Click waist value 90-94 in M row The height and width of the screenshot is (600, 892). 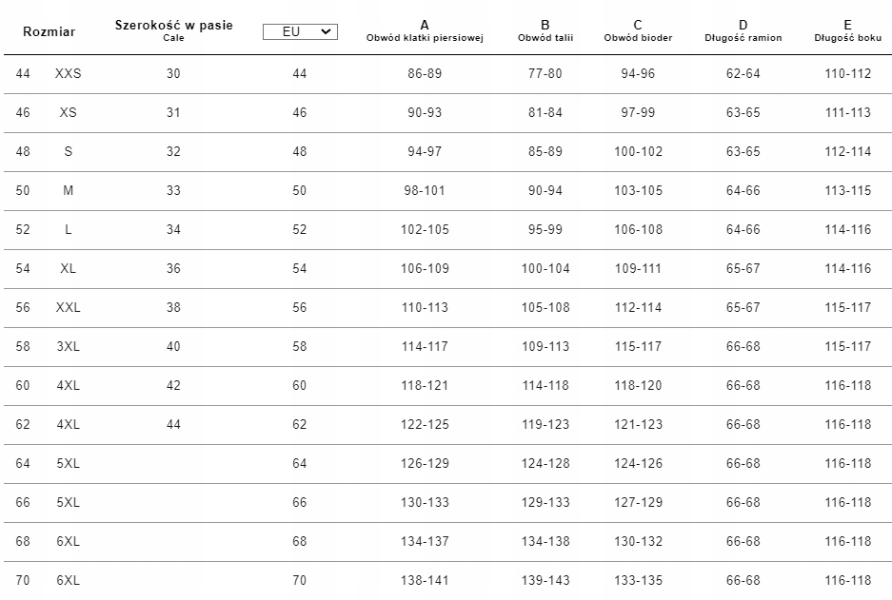tap(545, 190)
